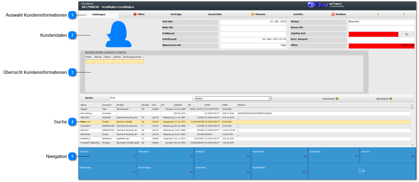
Task: Click the iDoo software logo
Action: click(x=325, y=5)
